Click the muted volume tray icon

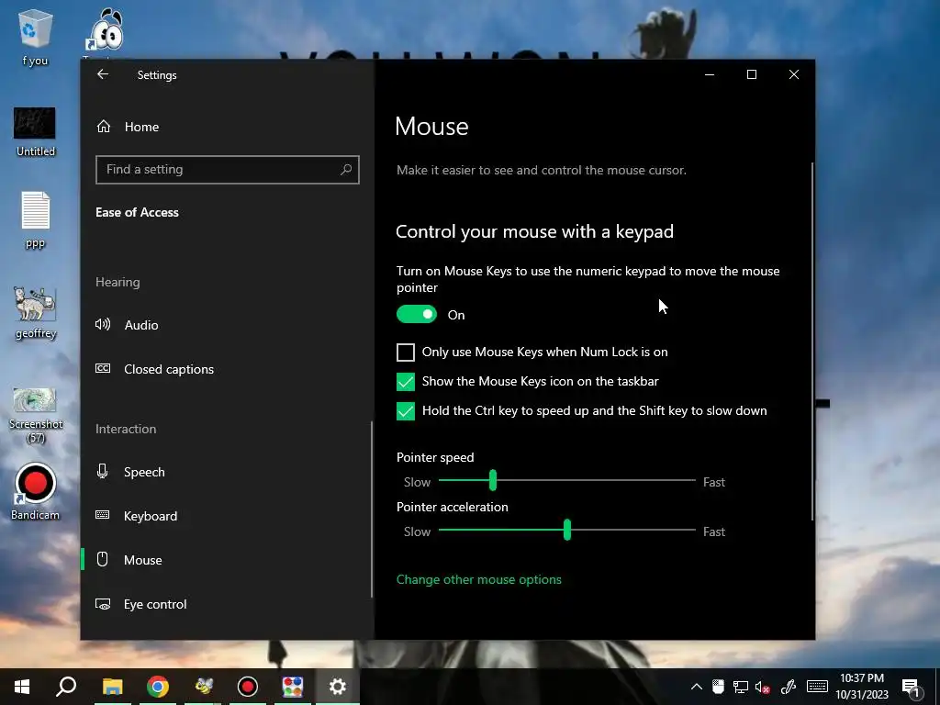point(763,687)
